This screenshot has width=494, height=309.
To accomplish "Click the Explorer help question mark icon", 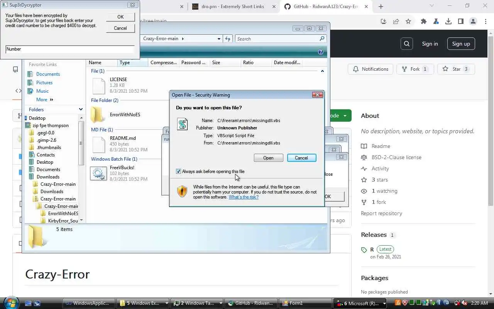I will [x=320, y=52].
